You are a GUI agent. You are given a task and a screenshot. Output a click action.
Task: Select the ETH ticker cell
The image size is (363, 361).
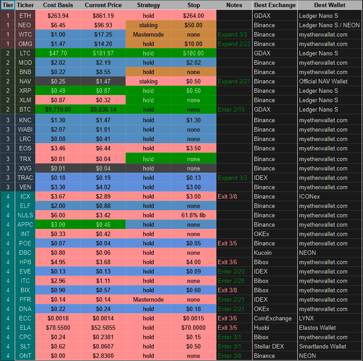coord(25,16)
